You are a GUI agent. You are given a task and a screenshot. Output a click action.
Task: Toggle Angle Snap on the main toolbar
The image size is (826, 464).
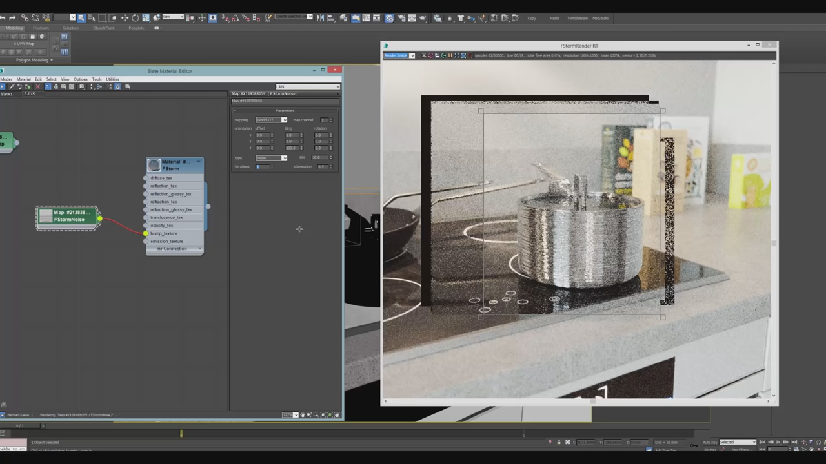235,18
